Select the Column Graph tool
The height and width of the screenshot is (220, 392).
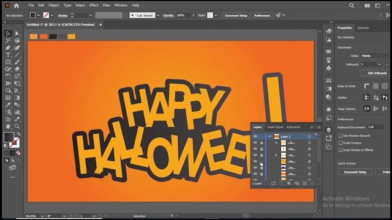tap(17, 112)
